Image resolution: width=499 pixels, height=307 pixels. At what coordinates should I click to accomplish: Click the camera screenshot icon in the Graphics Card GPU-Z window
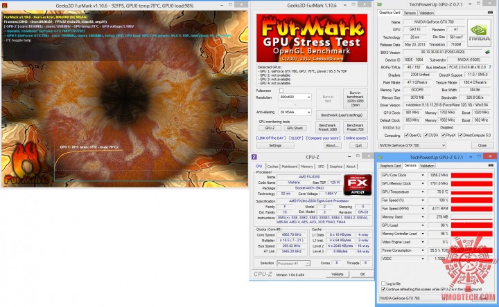490,12
